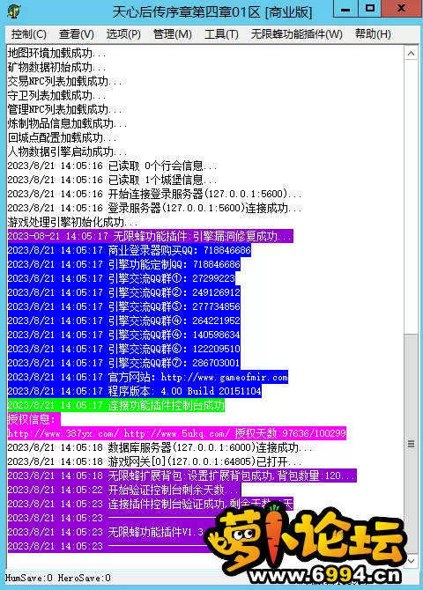The image size is (423, 590).
Task: Select the green line 连接功能插件控制台成功
Action: coord(116,406)
